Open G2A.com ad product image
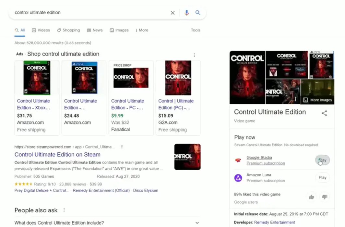This screenshot has height=227, width=345. tap(178, 78)
